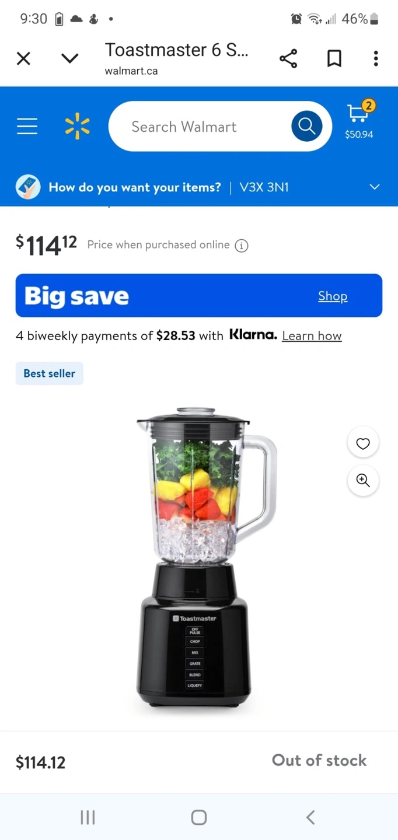398x840 pixels.
Task: Tap the blue search magnifier button
Action: 307,125
